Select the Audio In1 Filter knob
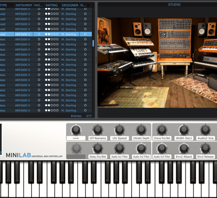 pos(119,148)
